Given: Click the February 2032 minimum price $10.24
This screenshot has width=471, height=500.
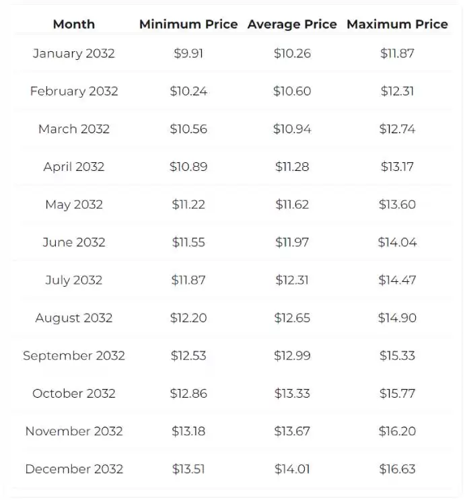Looking at the screenshot, I should click(x=188, y=91).
